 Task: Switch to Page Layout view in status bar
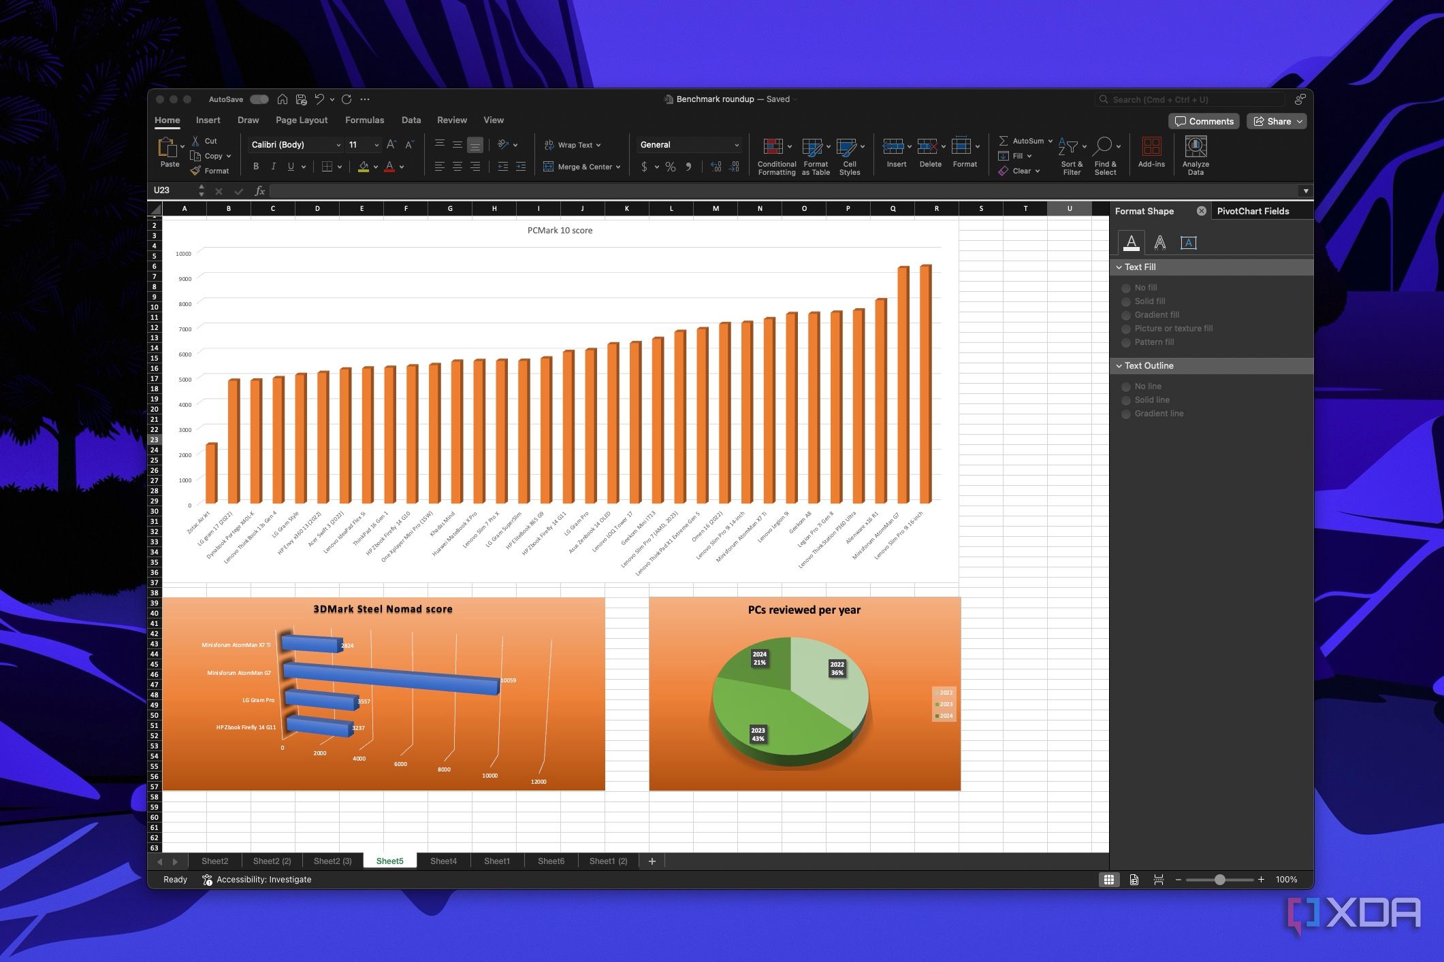tap(1134, 880)
